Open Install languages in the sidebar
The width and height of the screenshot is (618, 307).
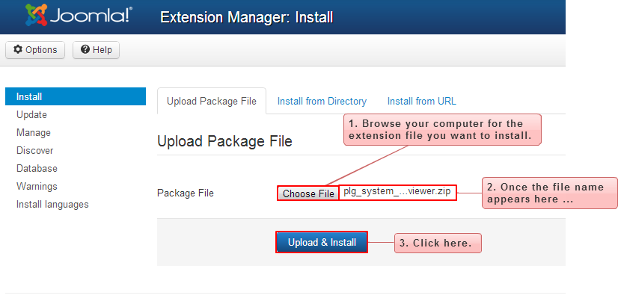52,205
